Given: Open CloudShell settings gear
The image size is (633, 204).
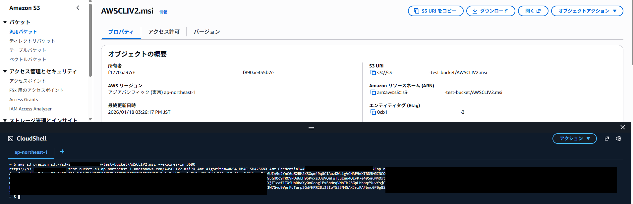Looking at the screenshot, I should coord(619,139).
